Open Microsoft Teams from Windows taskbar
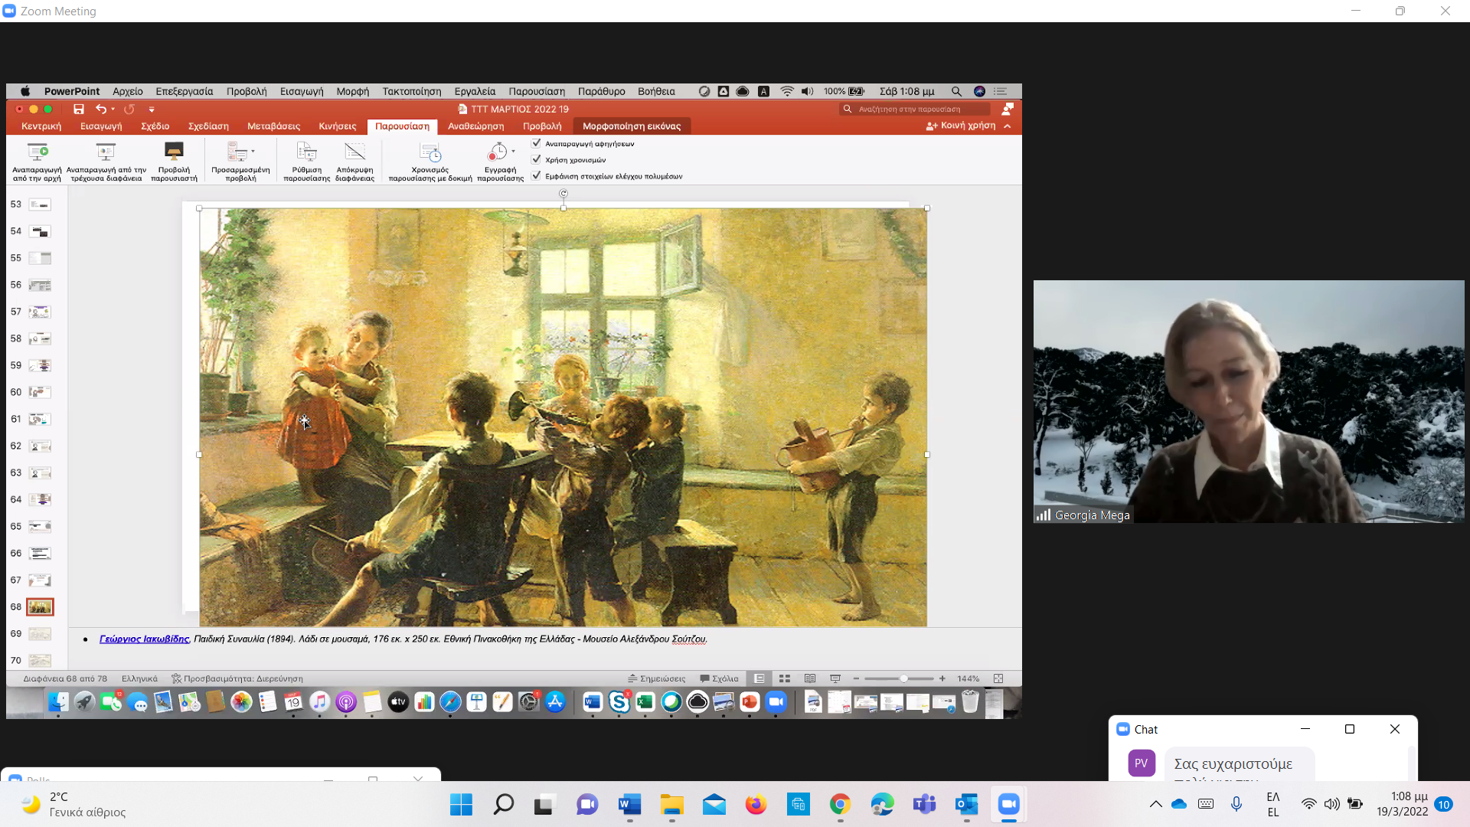The image size is (1470, 827). pos(924,804)
